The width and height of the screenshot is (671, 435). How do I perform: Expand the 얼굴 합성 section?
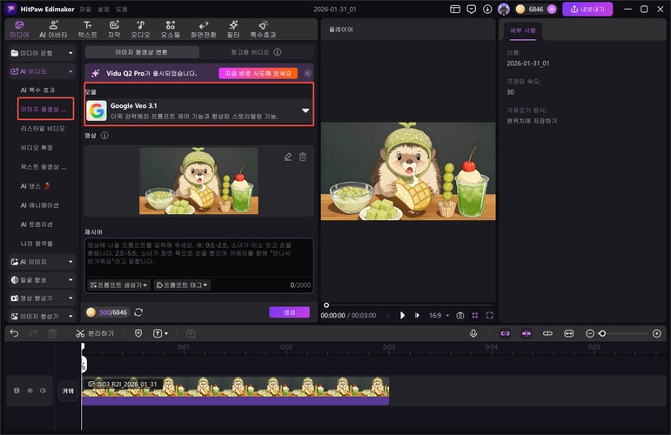[42, 280]
